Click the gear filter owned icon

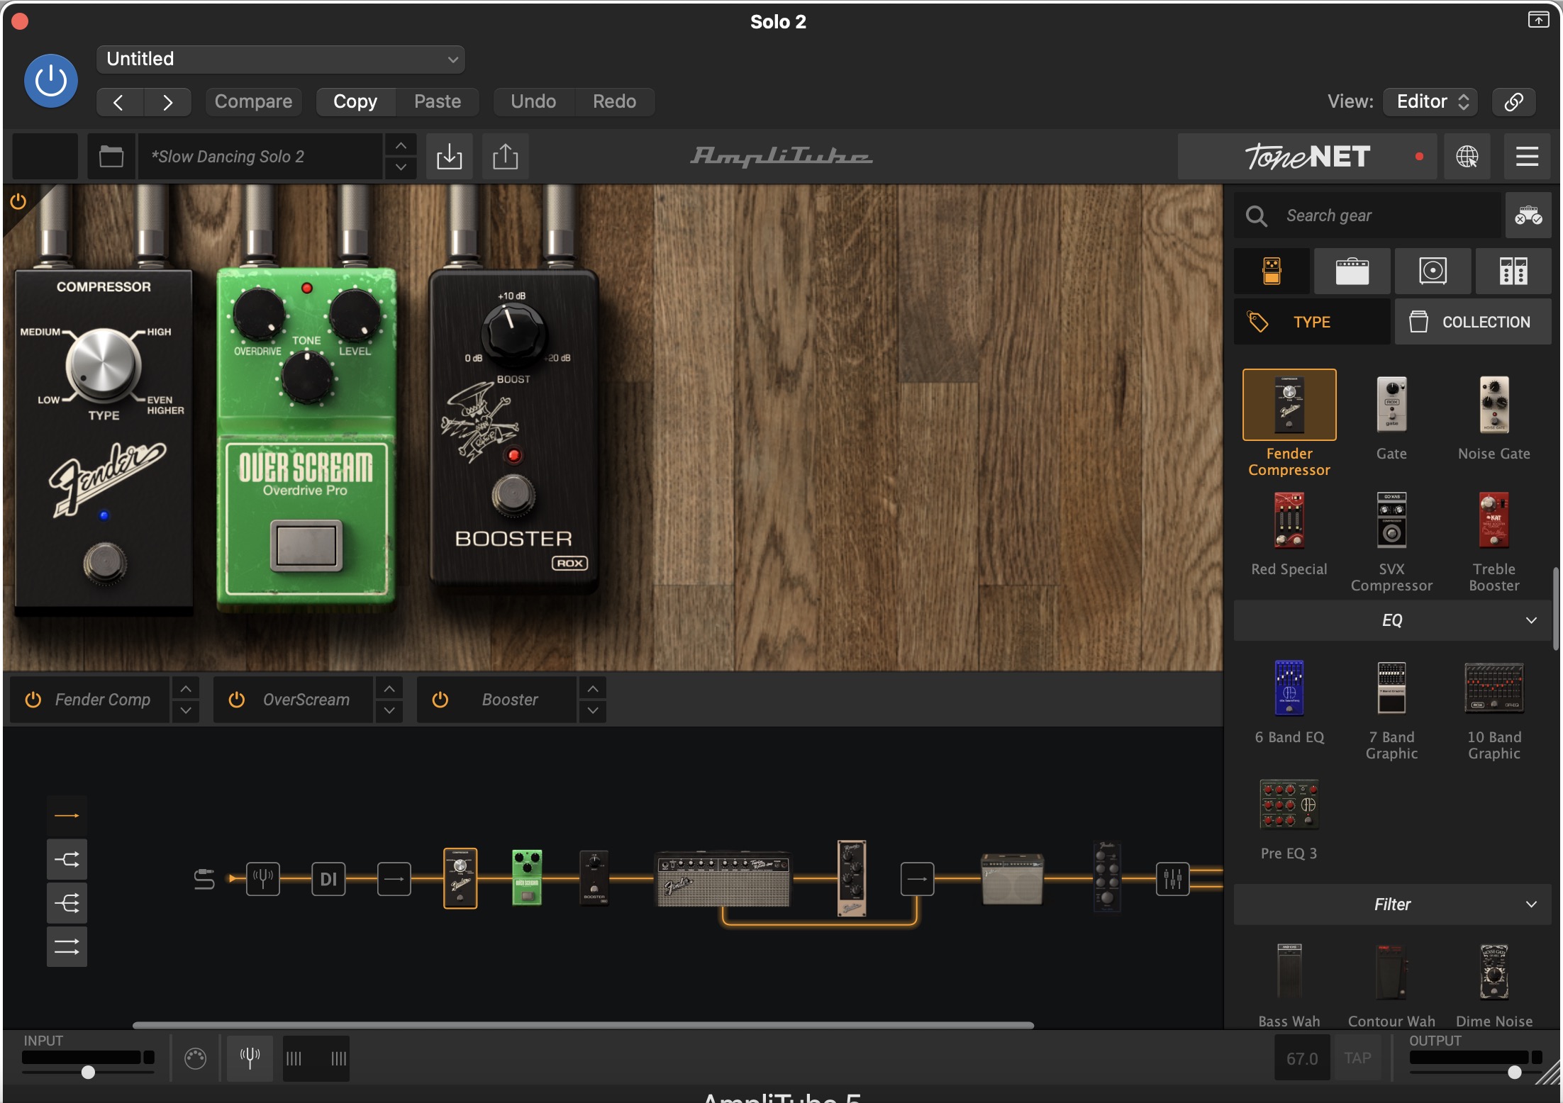coord(1528,215)
